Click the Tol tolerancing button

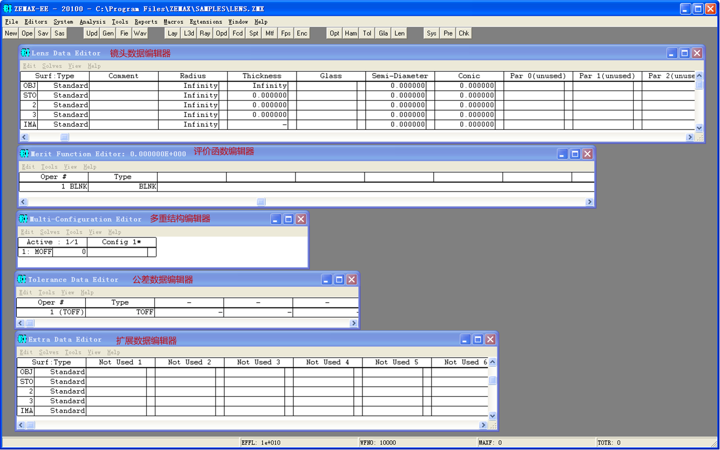tap(367, 33)
